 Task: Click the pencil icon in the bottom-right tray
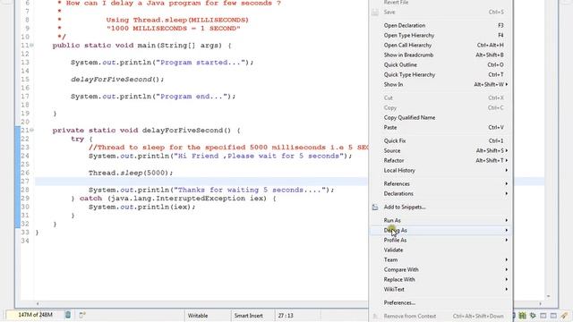(x=564, y=315)
